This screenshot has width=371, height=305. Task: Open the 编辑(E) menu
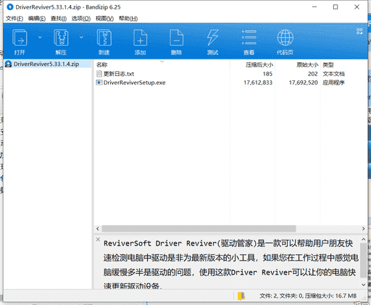[37, 19]
